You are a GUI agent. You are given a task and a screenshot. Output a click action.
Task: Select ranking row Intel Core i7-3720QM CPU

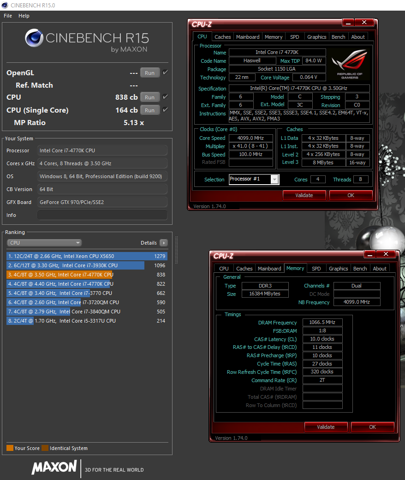pos(87,302)
